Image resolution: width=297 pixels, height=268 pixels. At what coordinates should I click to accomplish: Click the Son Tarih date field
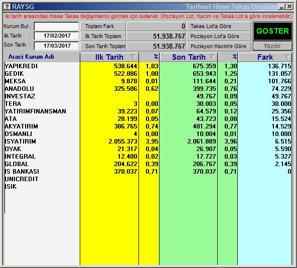tap(56, 46)
